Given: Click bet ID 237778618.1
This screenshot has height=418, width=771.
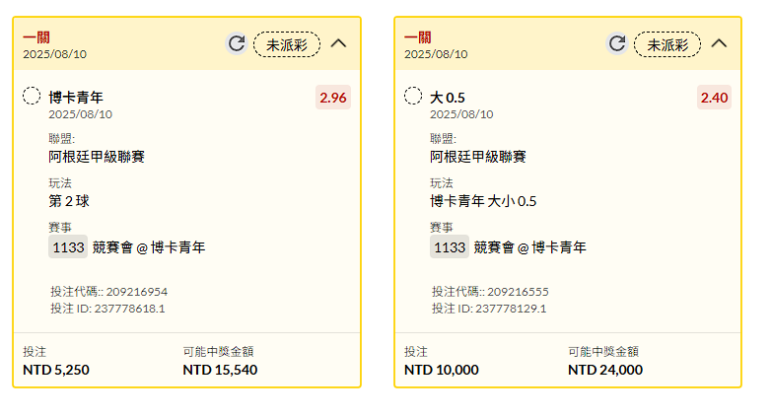Looking at the screenshot, I should point(129,309).
